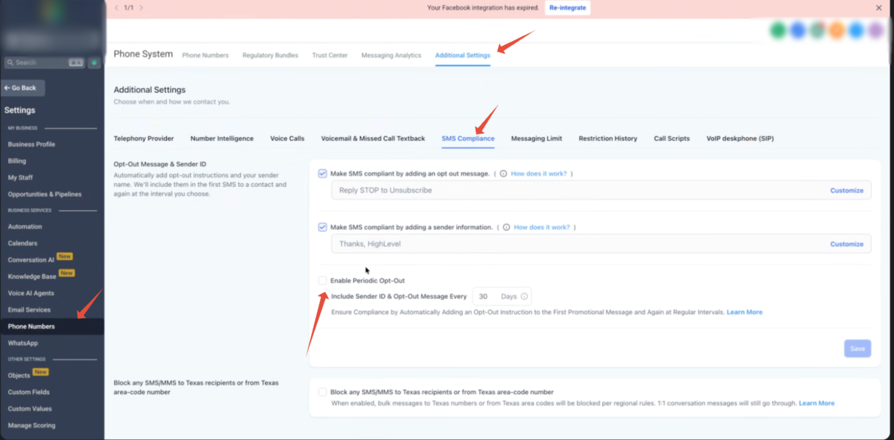Click the Re-integrate button

coord(567,8)
